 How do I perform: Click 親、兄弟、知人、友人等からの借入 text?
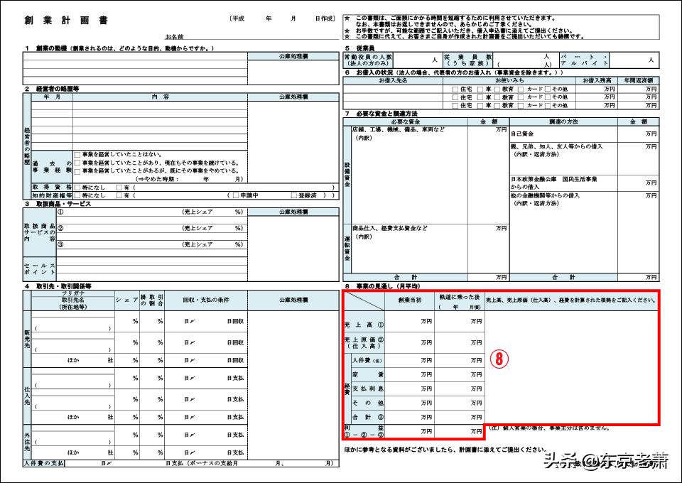557,146
